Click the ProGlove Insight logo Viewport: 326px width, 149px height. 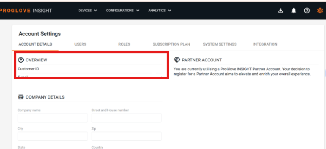(x=26, y=11)
